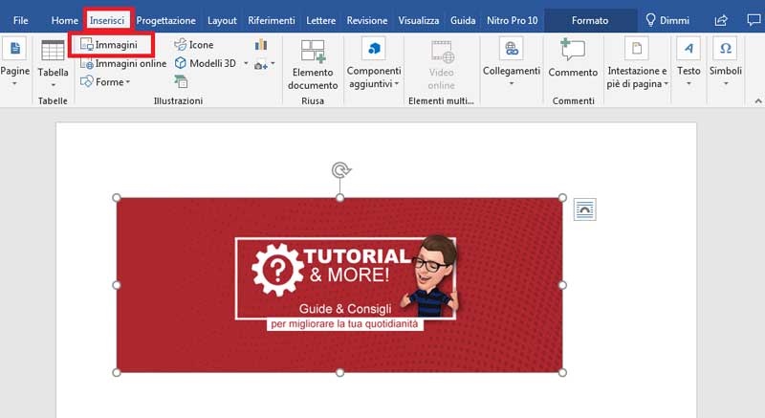
Task: Click the image's top-center sizing handle
Action: 340,198
